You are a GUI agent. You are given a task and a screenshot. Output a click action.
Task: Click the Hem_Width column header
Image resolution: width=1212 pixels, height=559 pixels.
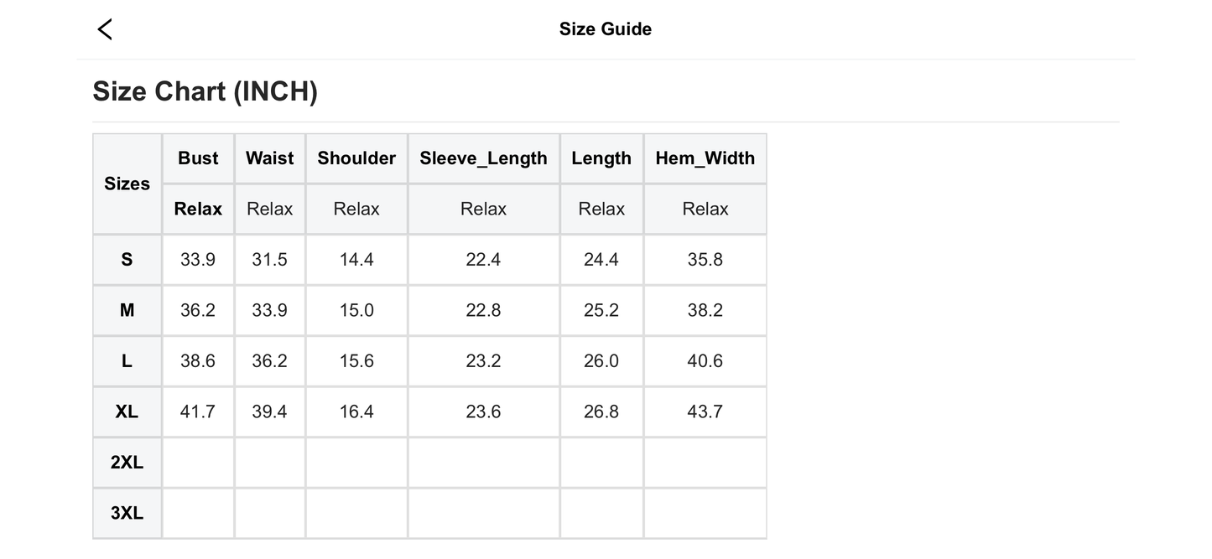(x=705, y=158)
